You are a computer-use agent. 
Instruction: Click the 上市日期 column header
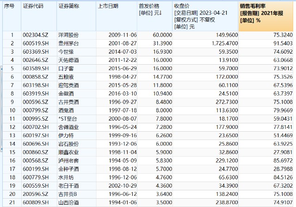pos(117,16)
